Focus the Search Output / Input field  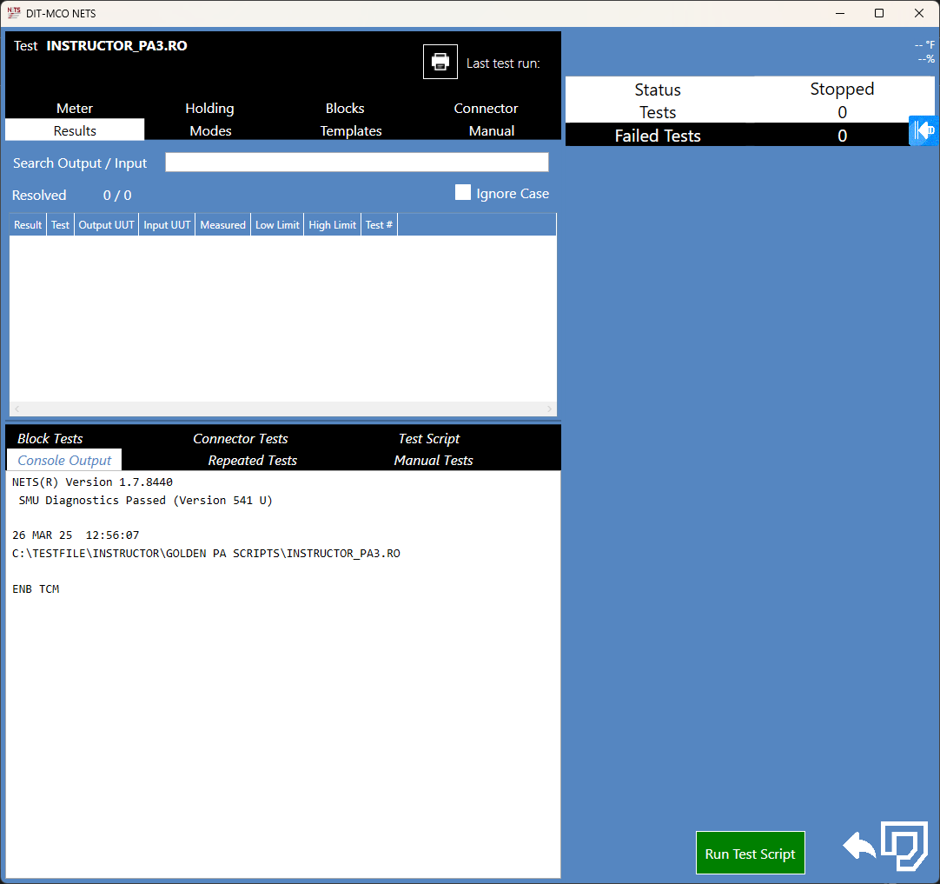[357, 162]
